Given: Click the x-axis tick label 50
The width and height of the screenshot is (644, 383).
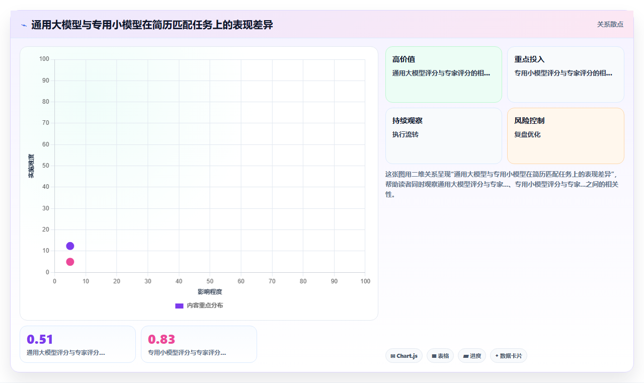Looking at the screenshot, I should coord(210,281).
